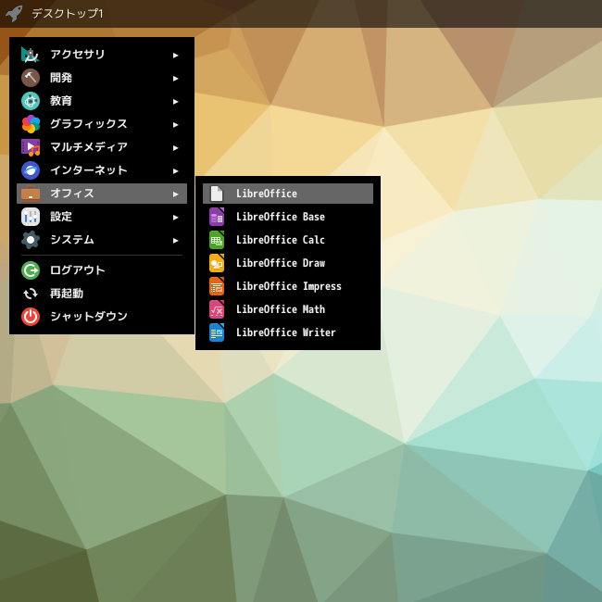
Task: Launch LibreOffice Writer
Action: coord(288,332)
